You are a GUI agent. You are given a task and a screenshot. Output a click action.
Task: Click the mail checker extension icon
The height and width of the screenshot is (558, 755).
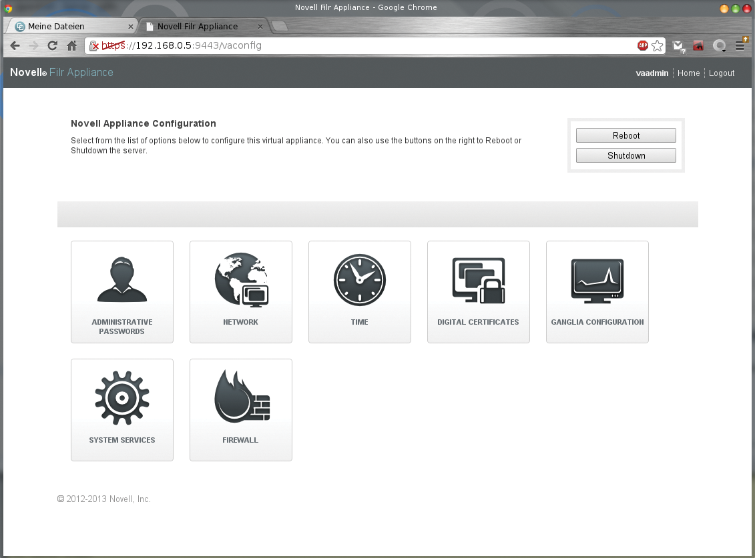pos(678,45)
